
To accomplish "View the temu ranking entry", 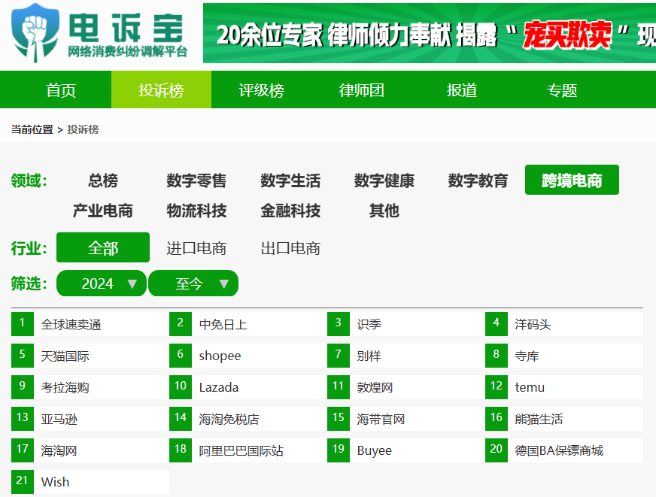I will click(x=564, y=387).
